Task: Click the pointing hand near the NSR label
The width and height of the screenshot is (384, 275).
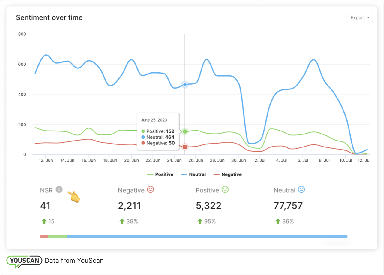Action: (x=73, y=196)
